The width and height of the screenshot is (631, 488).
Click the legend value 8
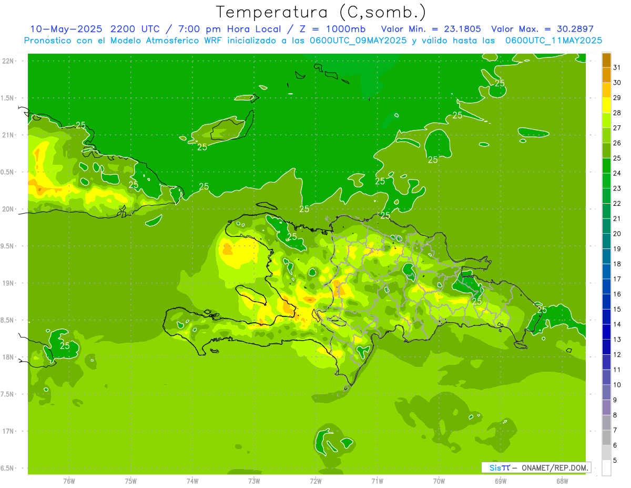[615, 415]
